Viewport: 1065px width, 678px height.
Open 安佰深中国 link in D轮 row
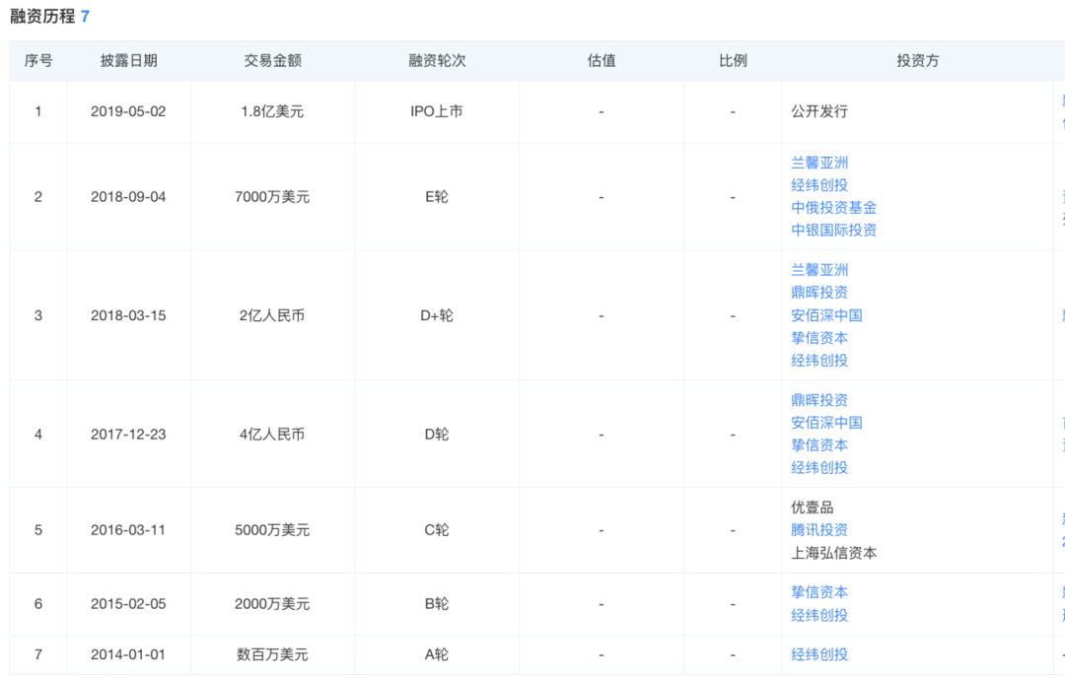coord(826,423)
